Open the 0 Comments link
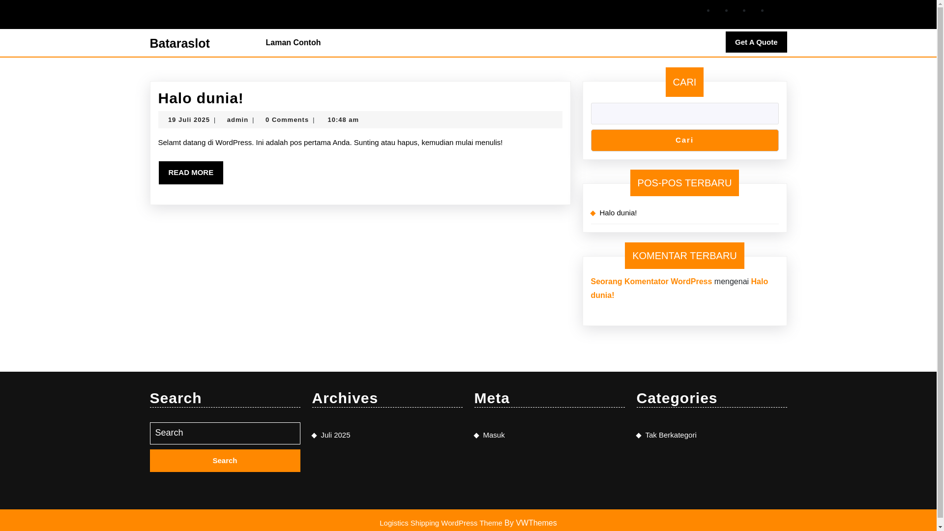The width and height of the screenshot is (944, 531). coord(287,120)
